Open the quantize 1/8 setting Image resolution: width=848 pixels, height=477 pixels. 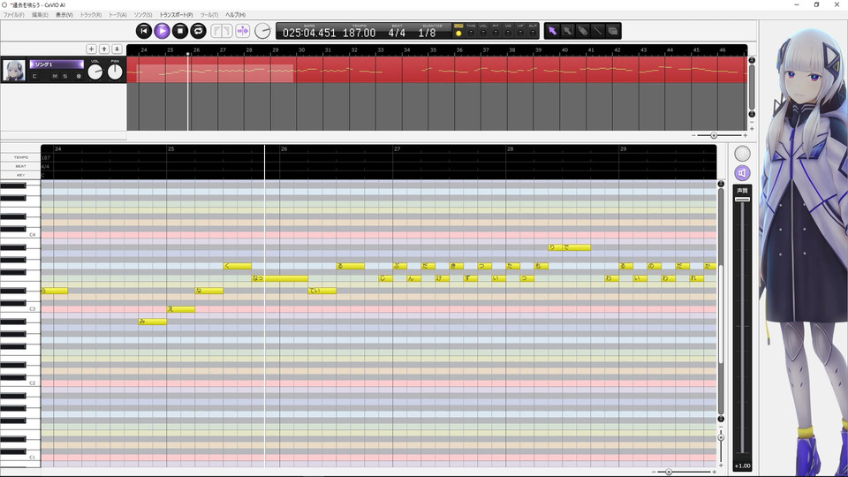[x=427, y=33]
